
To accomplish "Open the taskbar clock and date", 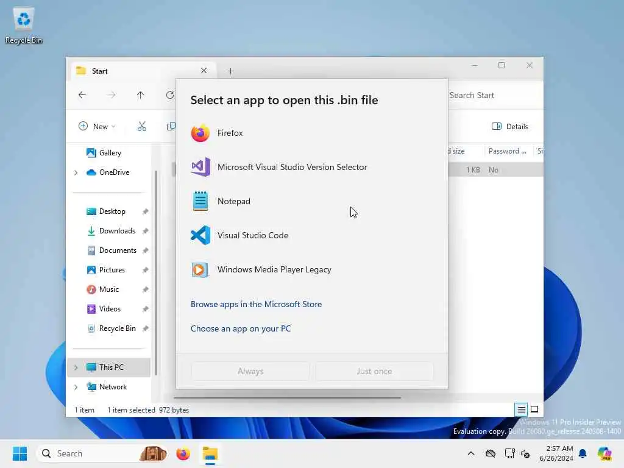I will pos(556,453).
